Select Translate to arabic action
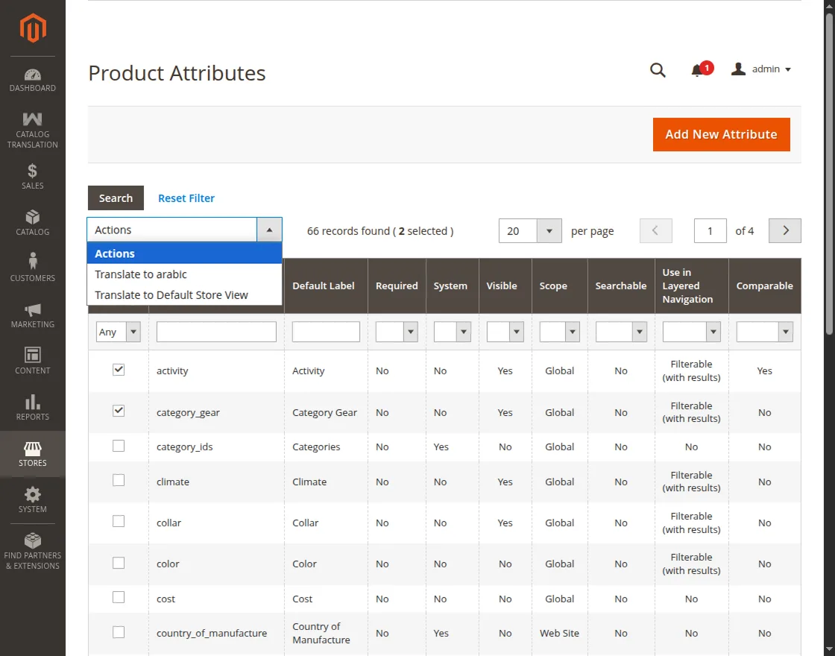The image size is (835, 656). [141, 274]
